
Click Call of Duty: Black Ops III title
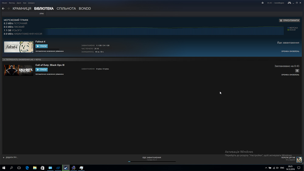(50, 65)
